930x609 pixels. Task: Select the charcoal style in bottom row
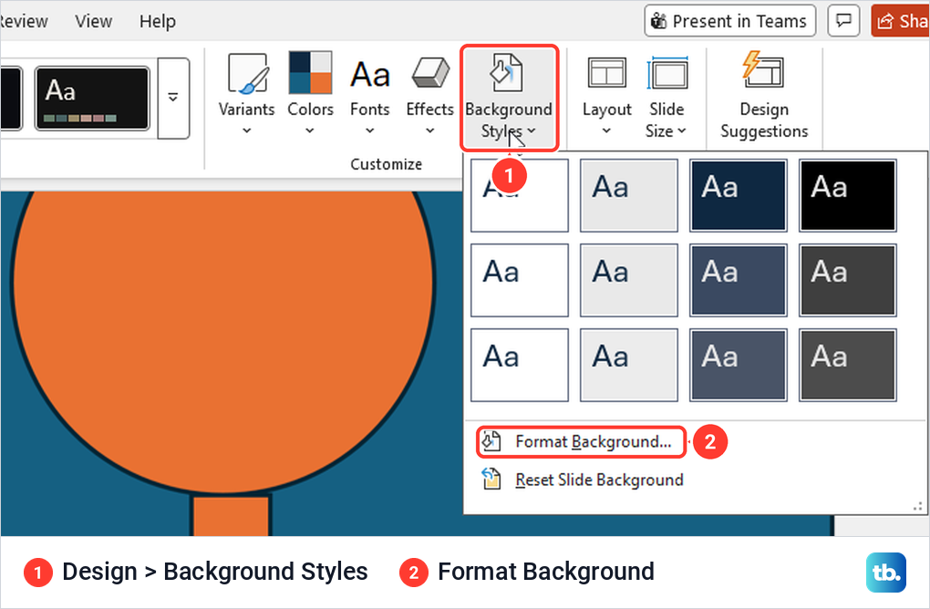(848, 365)
